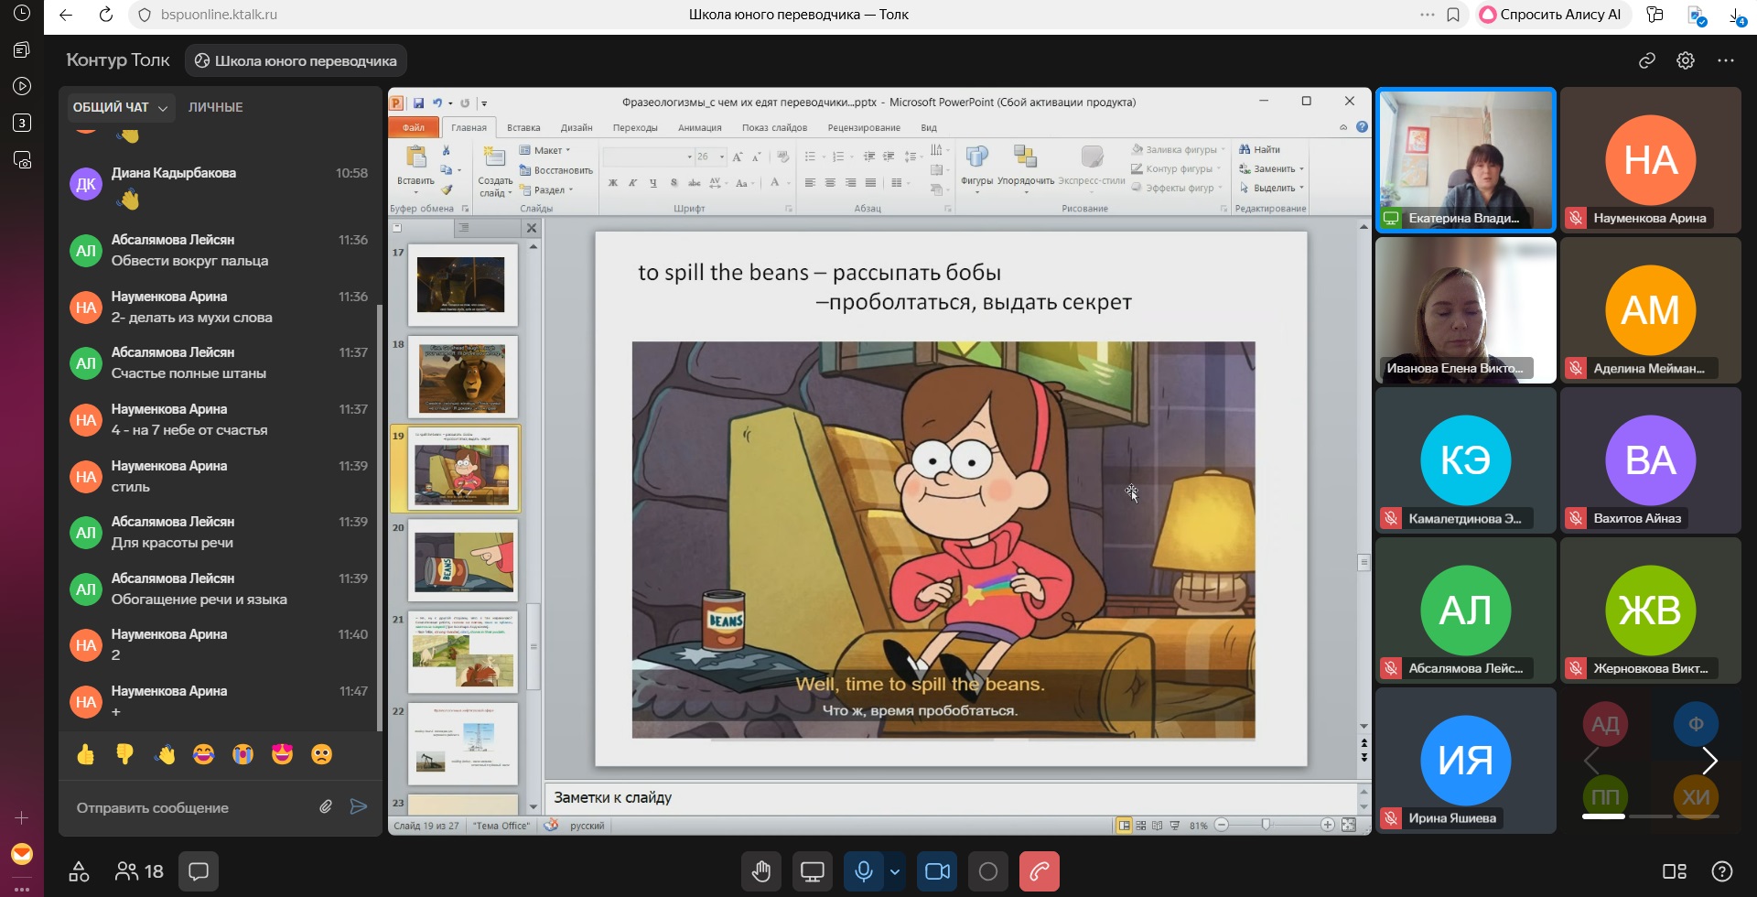The width and height of the screenshot is (1757, 897).
Task: Open meeting settings via the gear icon
Action: pyautogui.click(x=1686, y=60)
